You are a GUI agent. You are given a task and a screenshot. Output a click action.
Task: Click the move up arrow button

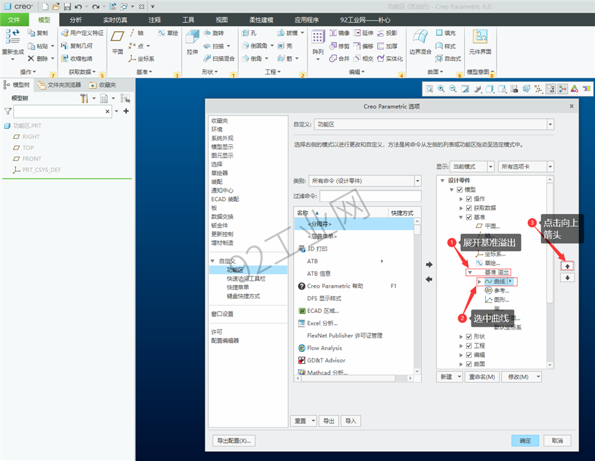point(567,266)
